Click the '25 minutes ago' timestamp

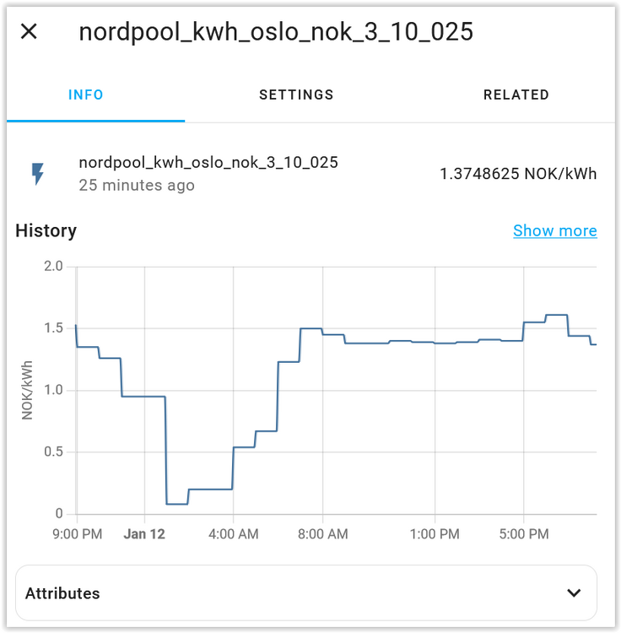pyautogui.click(x=137, y=185)
